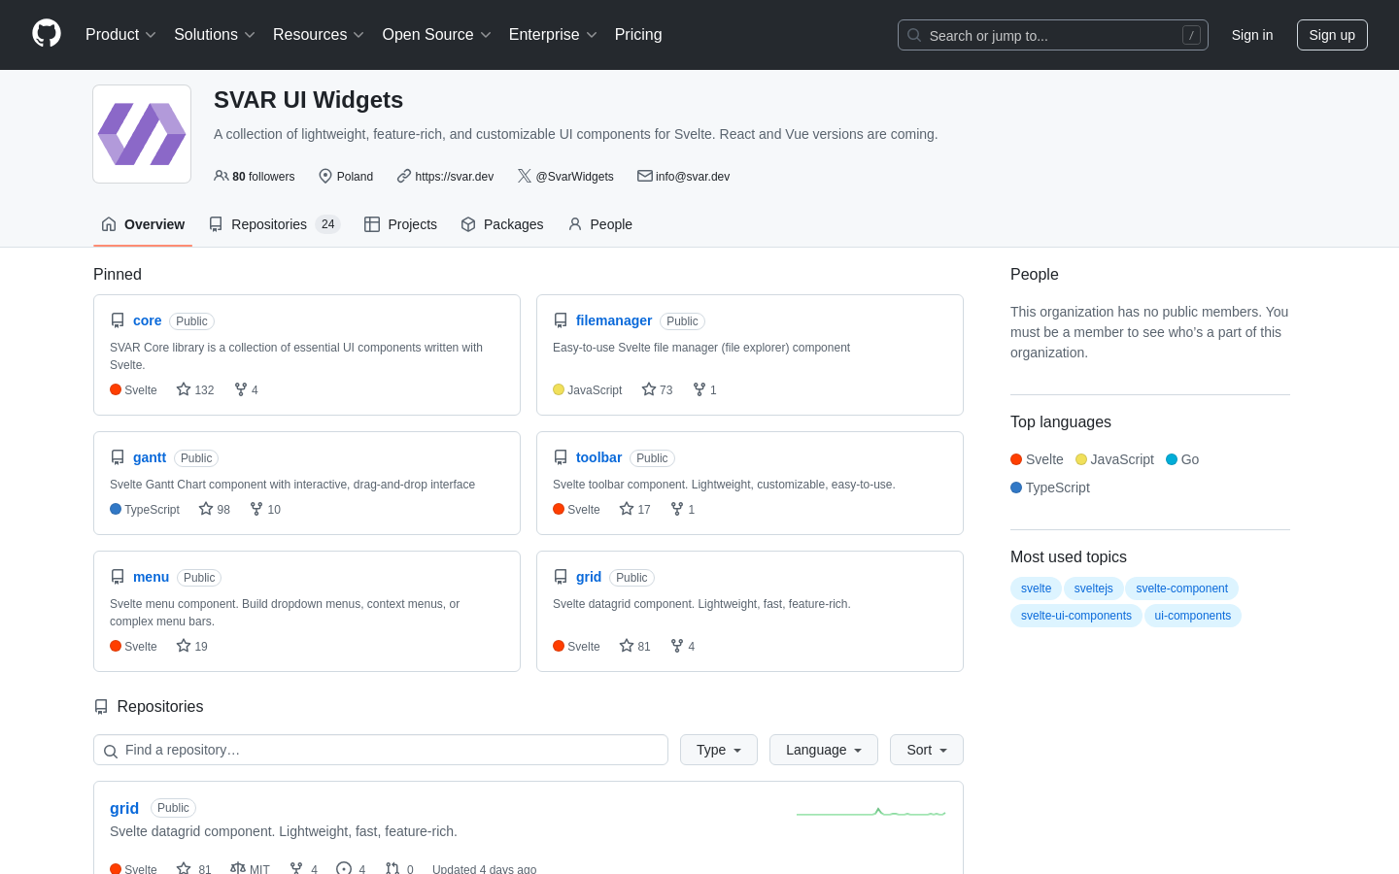Viewport: 1399px width, 874px height.
Task: Switch to the People tab
Action: tap(599, 224)
